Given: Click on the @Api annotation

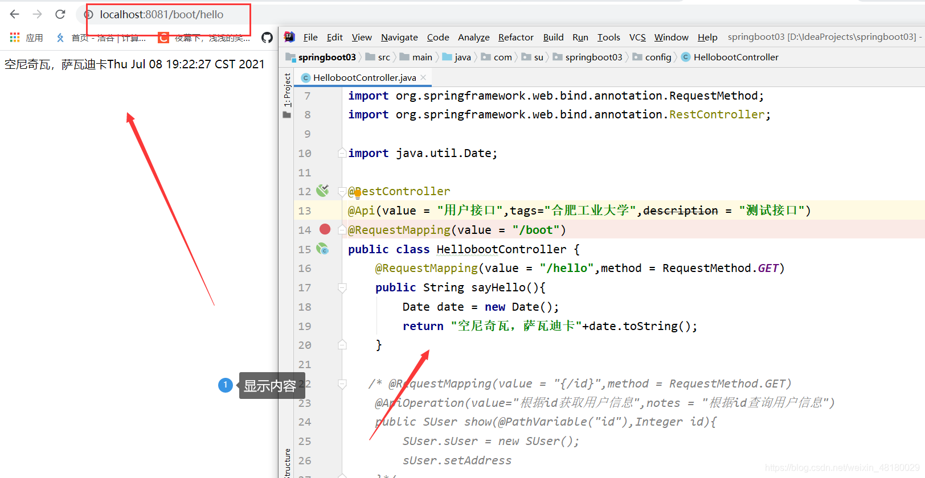Looking at the screenshot, I should (362, 211).
